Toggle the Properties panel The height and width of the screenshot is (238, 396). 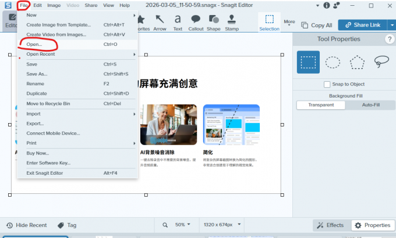coord(373,225)
